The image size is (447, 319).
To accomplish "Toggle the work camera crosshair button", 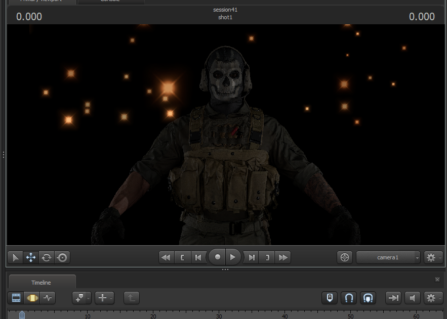I will pyautogui.click(x=345, y=257).
